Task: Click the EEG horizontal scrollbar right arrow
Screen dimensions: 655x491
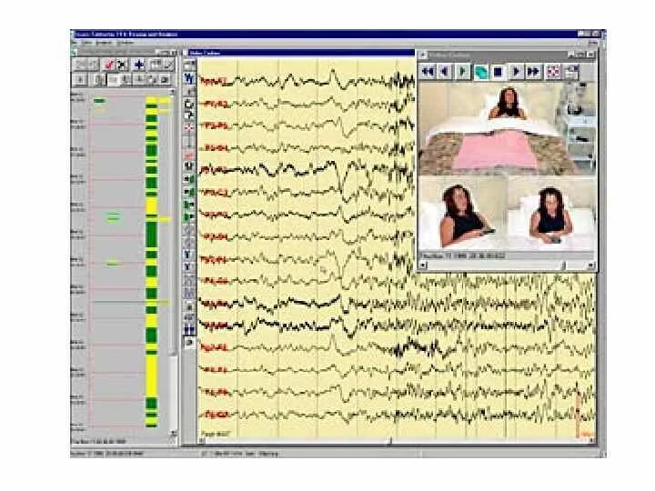Action: [x=591, y=440]
